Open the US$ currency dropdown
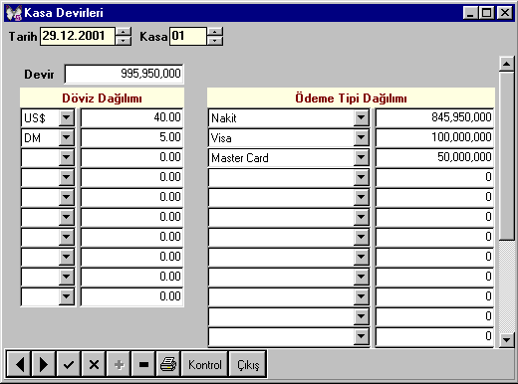This screenshot has width=518, height=384. pos(67,117)
